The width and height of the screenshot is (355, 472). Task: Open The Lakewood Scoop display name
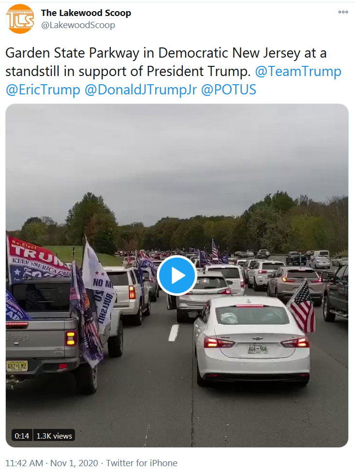(86, 13)
